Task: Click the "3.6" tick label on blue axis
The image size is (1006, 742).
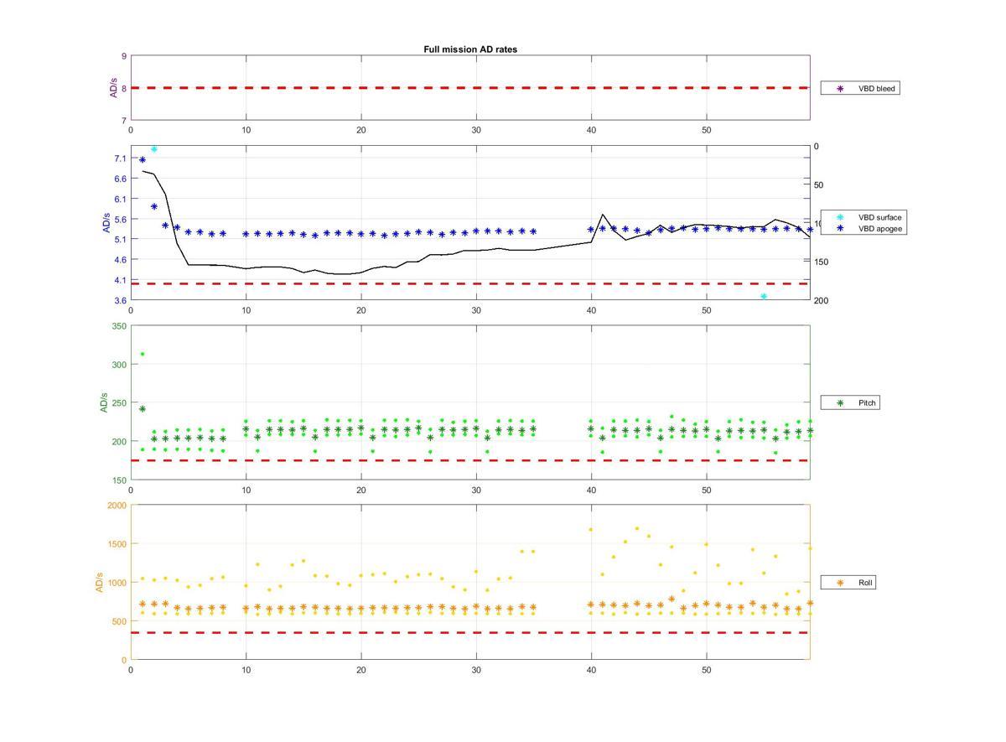Action: pyautogui.click(x=121, y=300)
